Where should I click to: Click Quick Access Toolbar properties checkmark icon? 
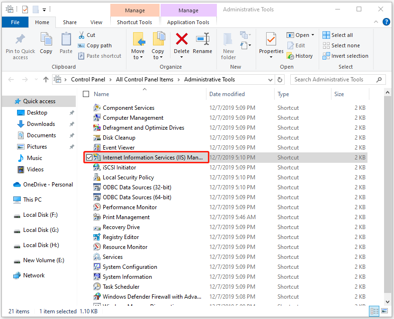coord(25,9)
